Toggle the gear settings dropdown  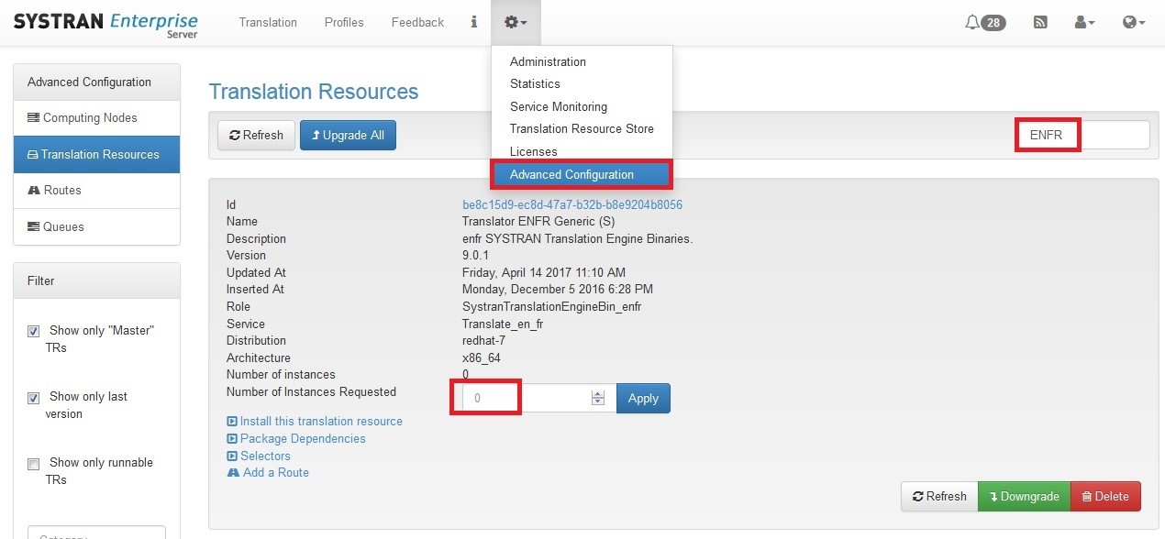tap(516, 22)
